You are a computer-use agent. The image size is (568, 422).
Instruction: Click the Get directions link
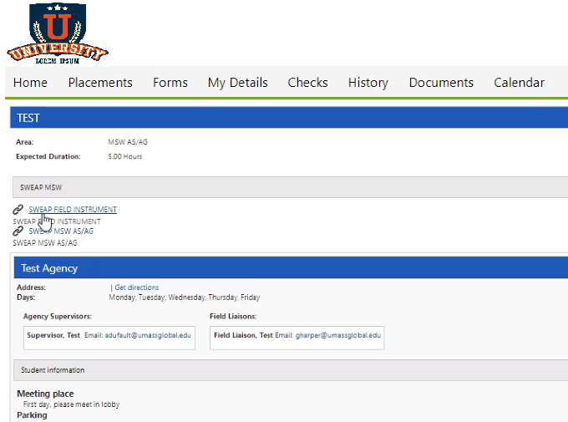click(136, 287)
